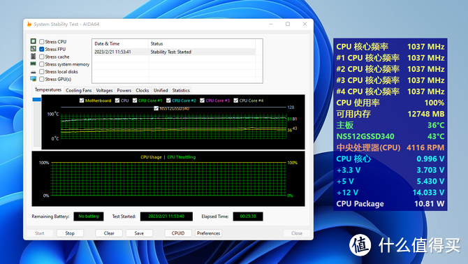This screenshot has width=468, height=264.
Task: Click the greyed-out Close button
Action: point(297,233)
